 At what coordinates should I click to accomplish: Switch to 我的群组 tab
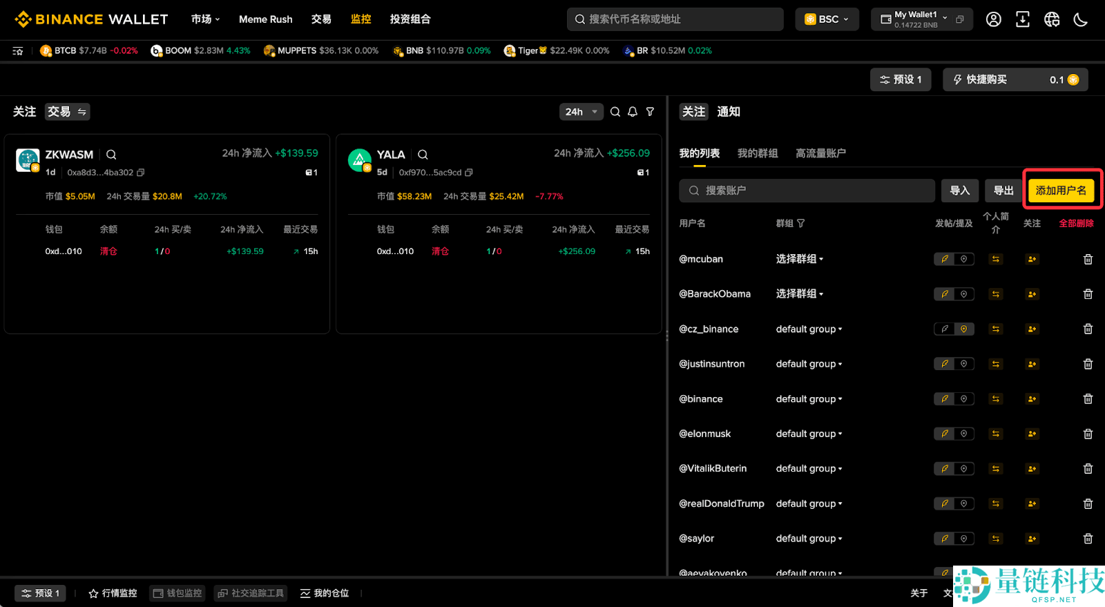point(758,153)
